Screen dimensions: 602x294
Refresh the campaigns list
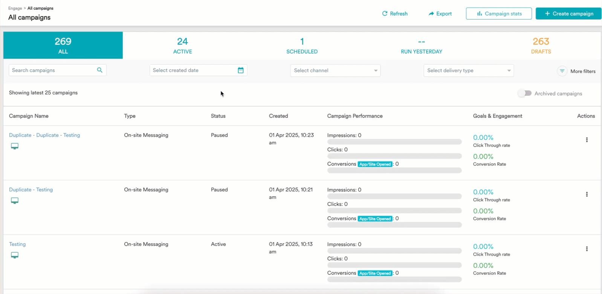395,14
